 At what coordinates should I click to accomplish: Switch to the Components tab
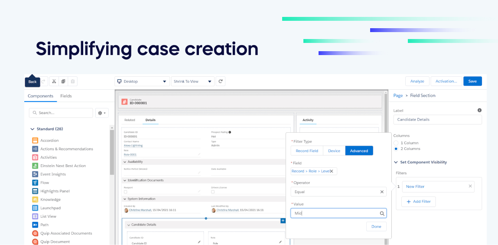(x=40, y=96)
